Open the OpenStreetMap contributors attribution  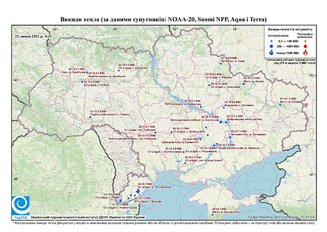click(282, 217)
